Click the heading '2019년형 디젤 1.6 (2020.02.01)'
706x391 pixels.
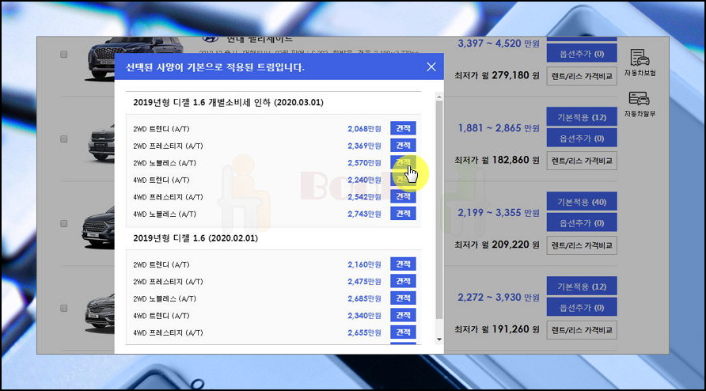pyautogui.click(x=195, y=238)
